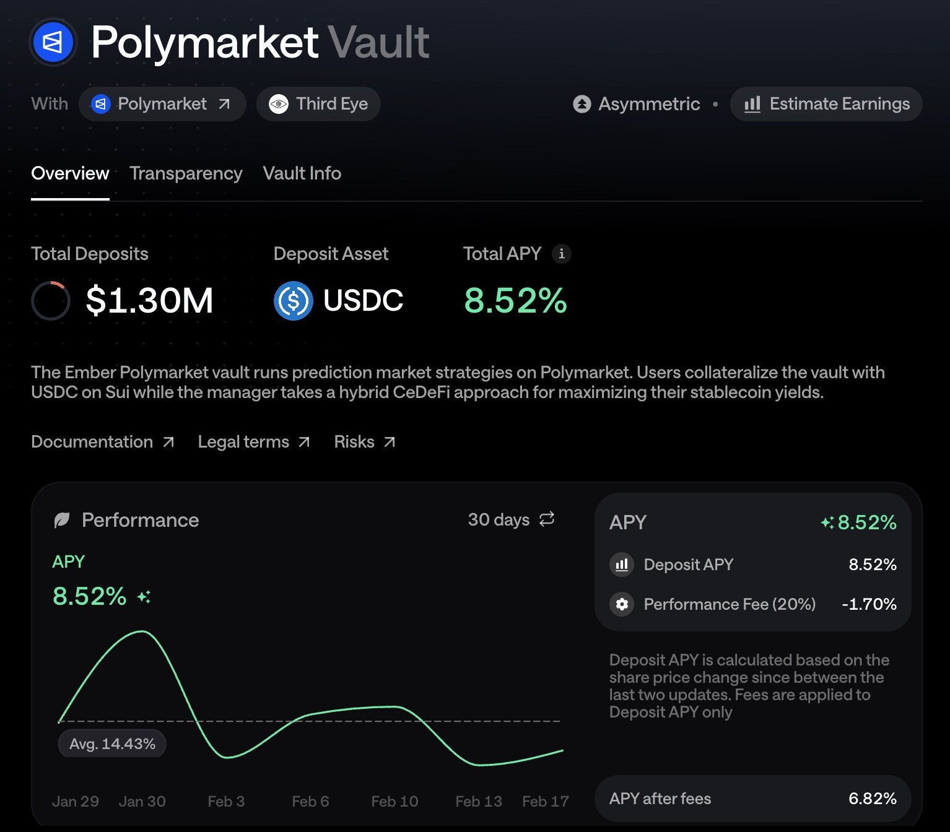The height and width of the screenshot is (832, 950).
Task: Click the APY after fees row
Action: tap(752, 799)
